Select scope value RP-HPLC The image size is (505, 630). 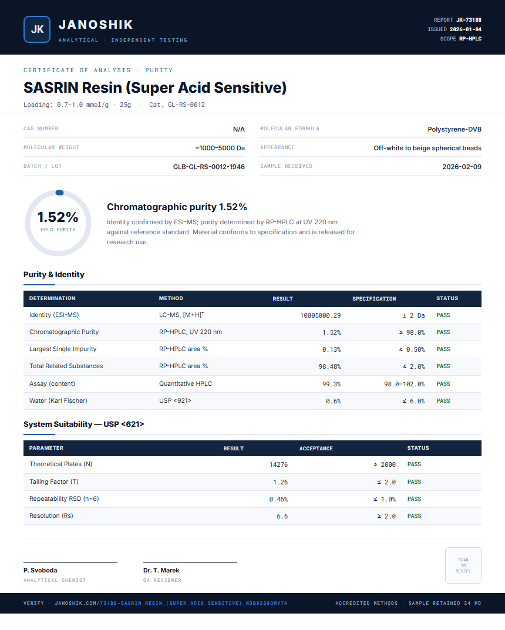(470, 39)
